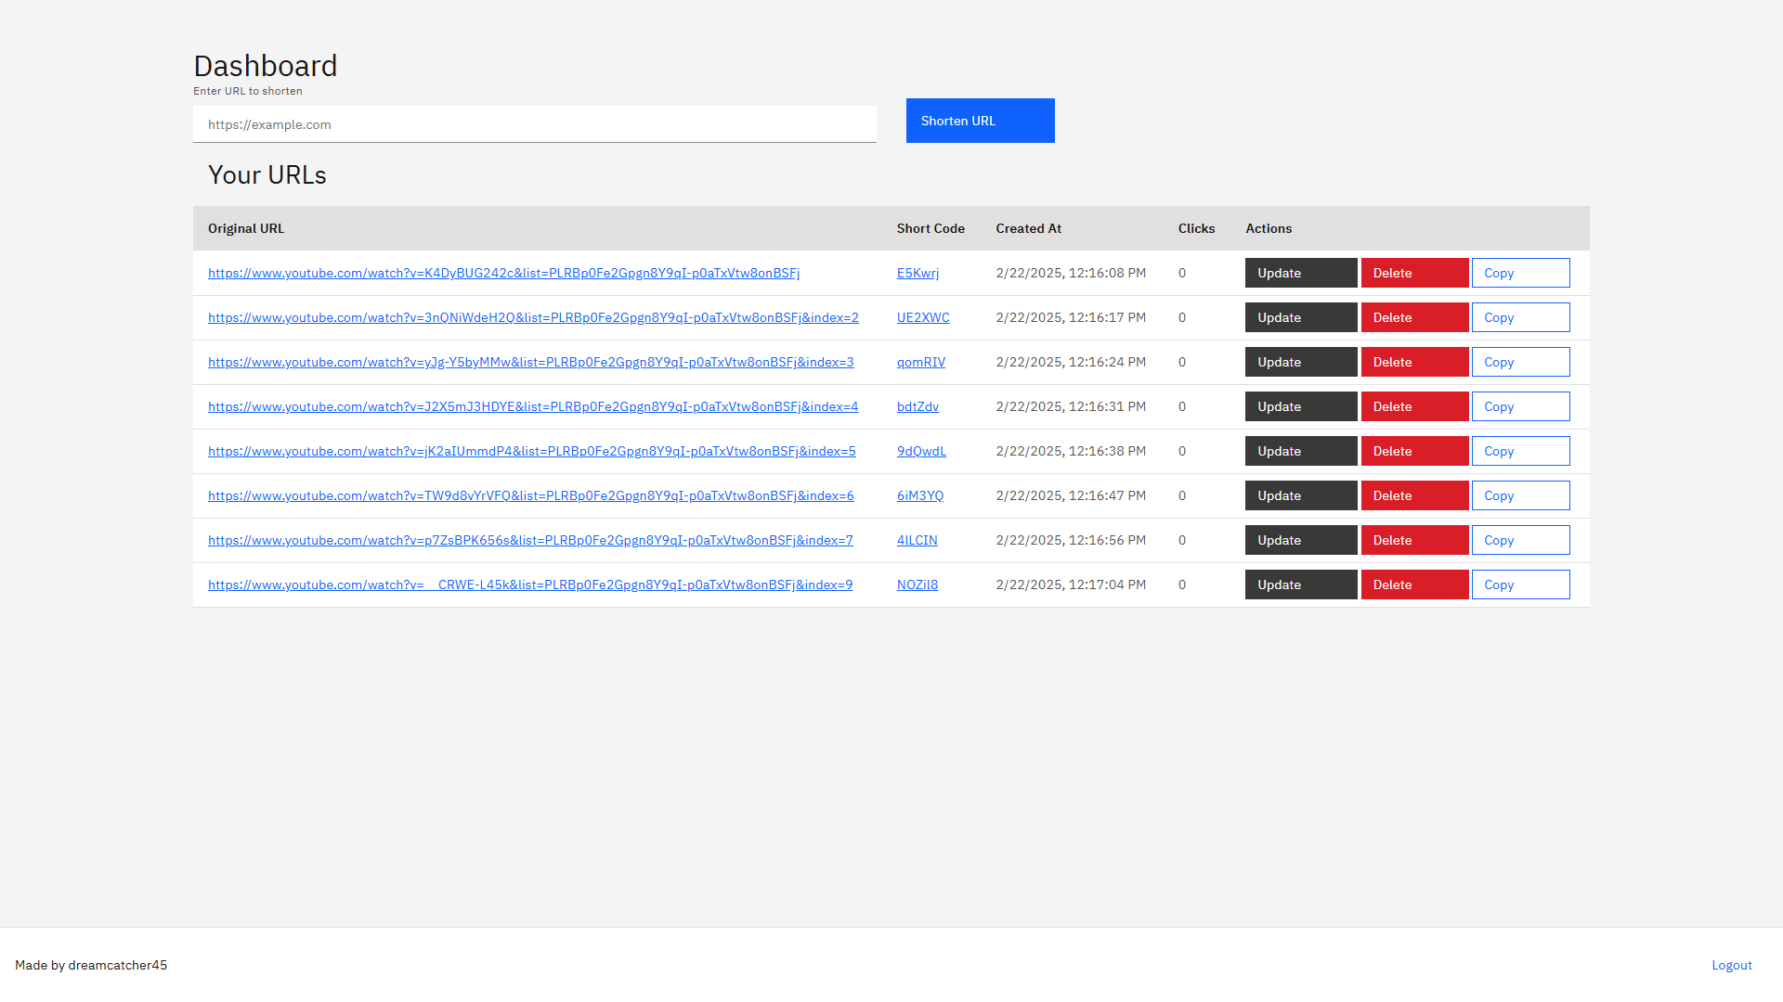Click the URL input field to shorten
The width and height of the screenshot is (1783, 1002).
pyautogui.click(x=535, y=124)
